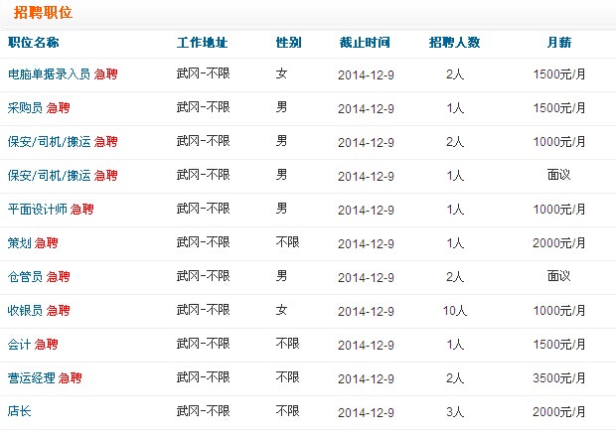Click the 职位名称 column header

point(33,43)
